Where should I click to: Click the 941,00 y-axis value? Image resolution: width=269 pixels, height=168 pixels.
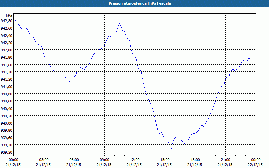pos(6,87)
